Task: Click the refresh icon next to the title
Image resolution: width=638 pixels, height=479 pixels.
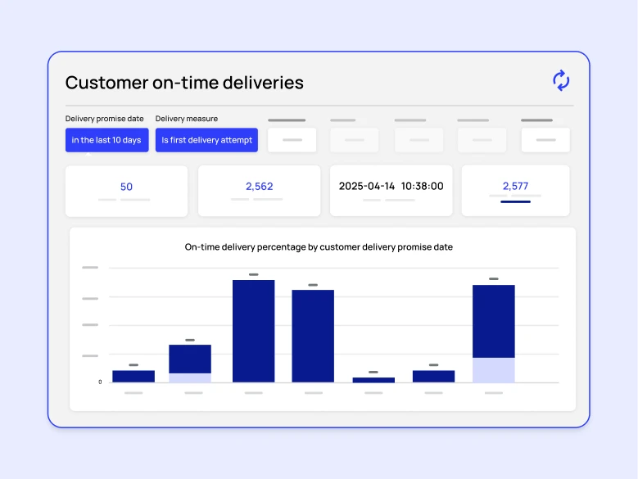Action: pos(560,80)
